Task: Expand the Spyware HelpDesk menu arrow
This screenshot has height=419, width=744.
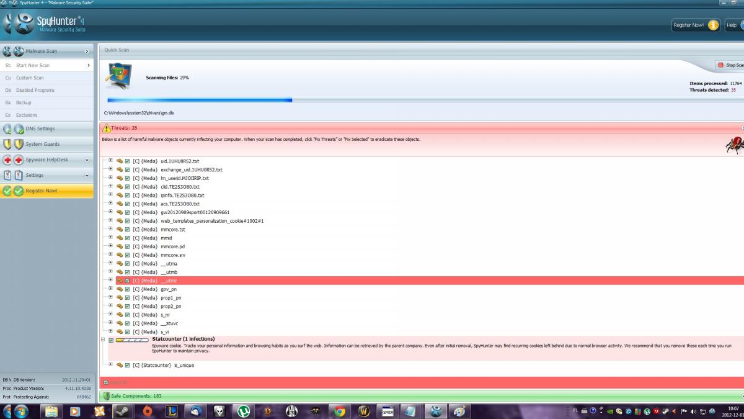Action: pyautogui.click(x=87, y=160)
